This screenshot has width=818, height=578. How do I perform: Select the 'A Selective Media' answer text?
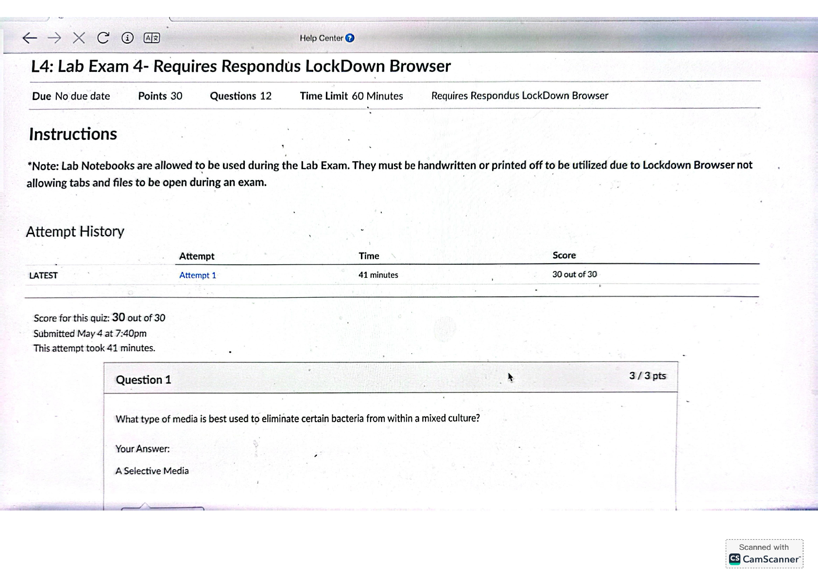coord(152,471)
